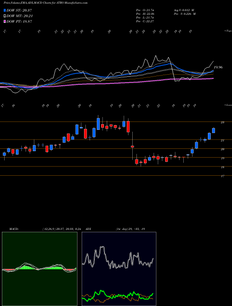Click the 'Pre H: 22.36' value
Image resolution: width=232 pixels, height=306 pixels.
(x=145, y=14)
